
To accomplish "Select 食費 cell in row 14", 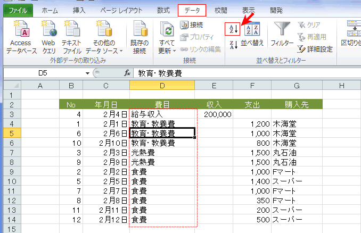I will (162, 220).
